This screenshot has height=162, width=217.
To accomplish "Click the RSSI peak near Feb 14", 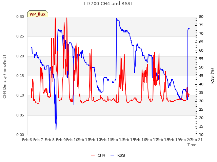I will (x=117, y=19).
